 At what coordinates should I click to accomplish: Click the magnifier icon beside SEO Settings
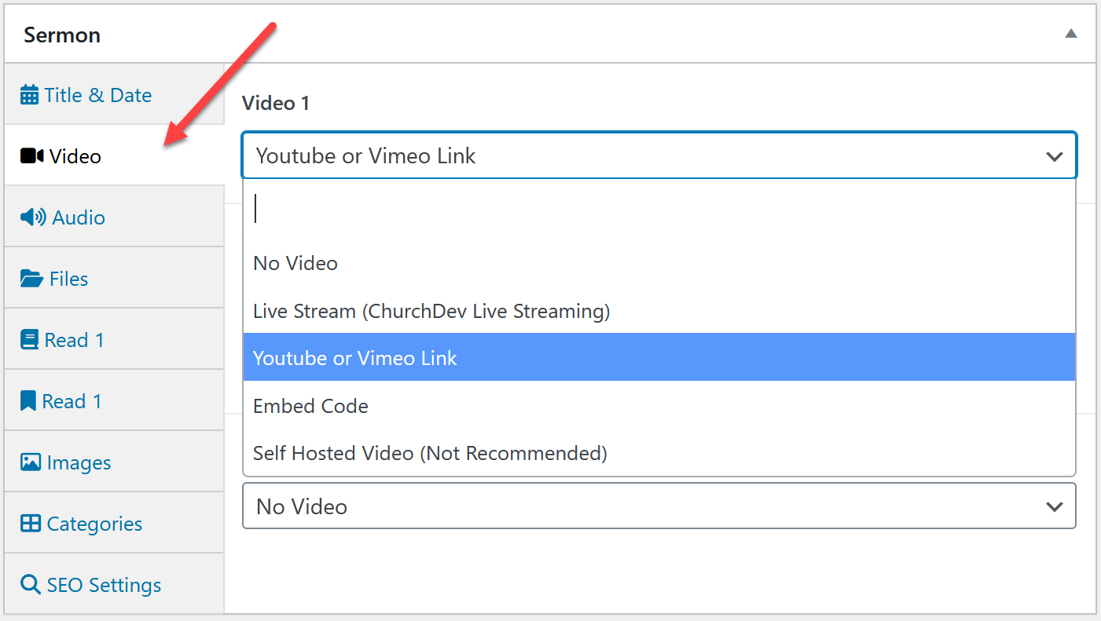pos(31,585)
